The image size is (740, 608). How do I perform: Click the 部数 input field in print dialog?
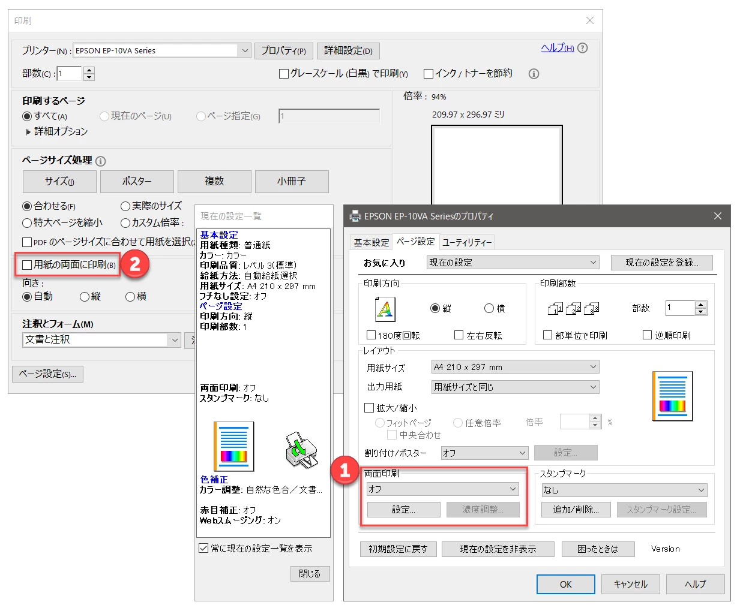point(69,74)
